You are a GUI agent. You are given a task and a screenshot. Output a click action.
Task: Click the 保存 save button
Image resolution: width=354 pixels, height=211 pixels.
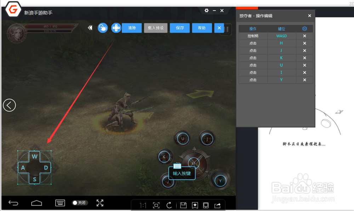[x=180, y=28]
